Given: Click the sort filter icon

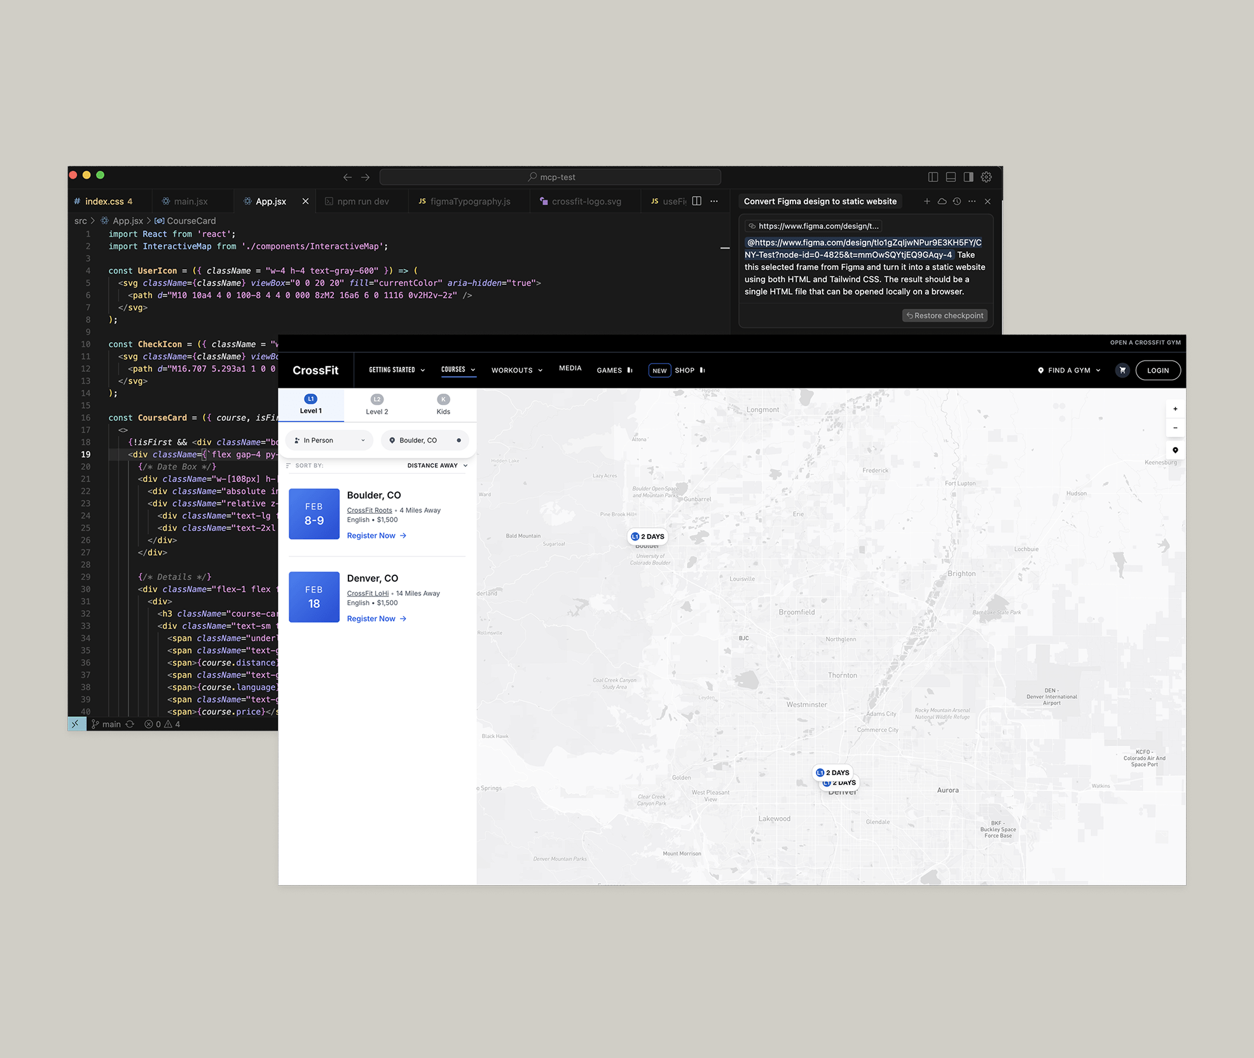Looking at the screenshot, I should 288,466.
